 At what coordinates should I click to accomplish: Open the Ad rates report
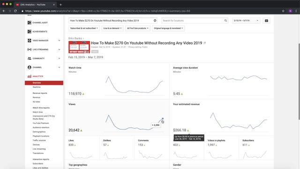tap(37, 102)
